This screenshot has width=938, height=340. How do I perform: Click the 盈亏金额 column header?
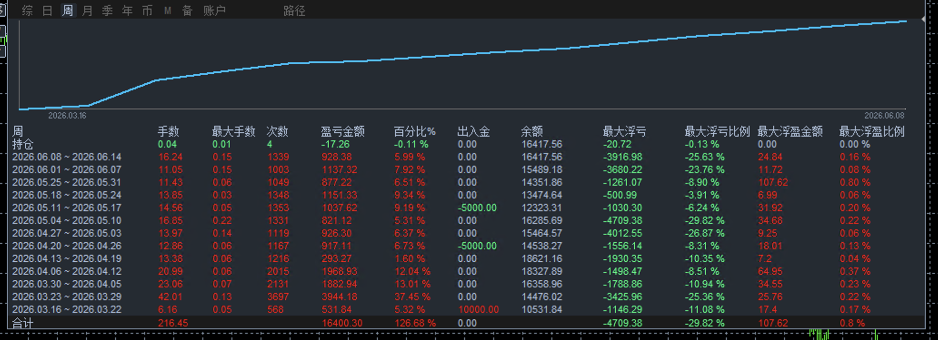click(343, 131)
